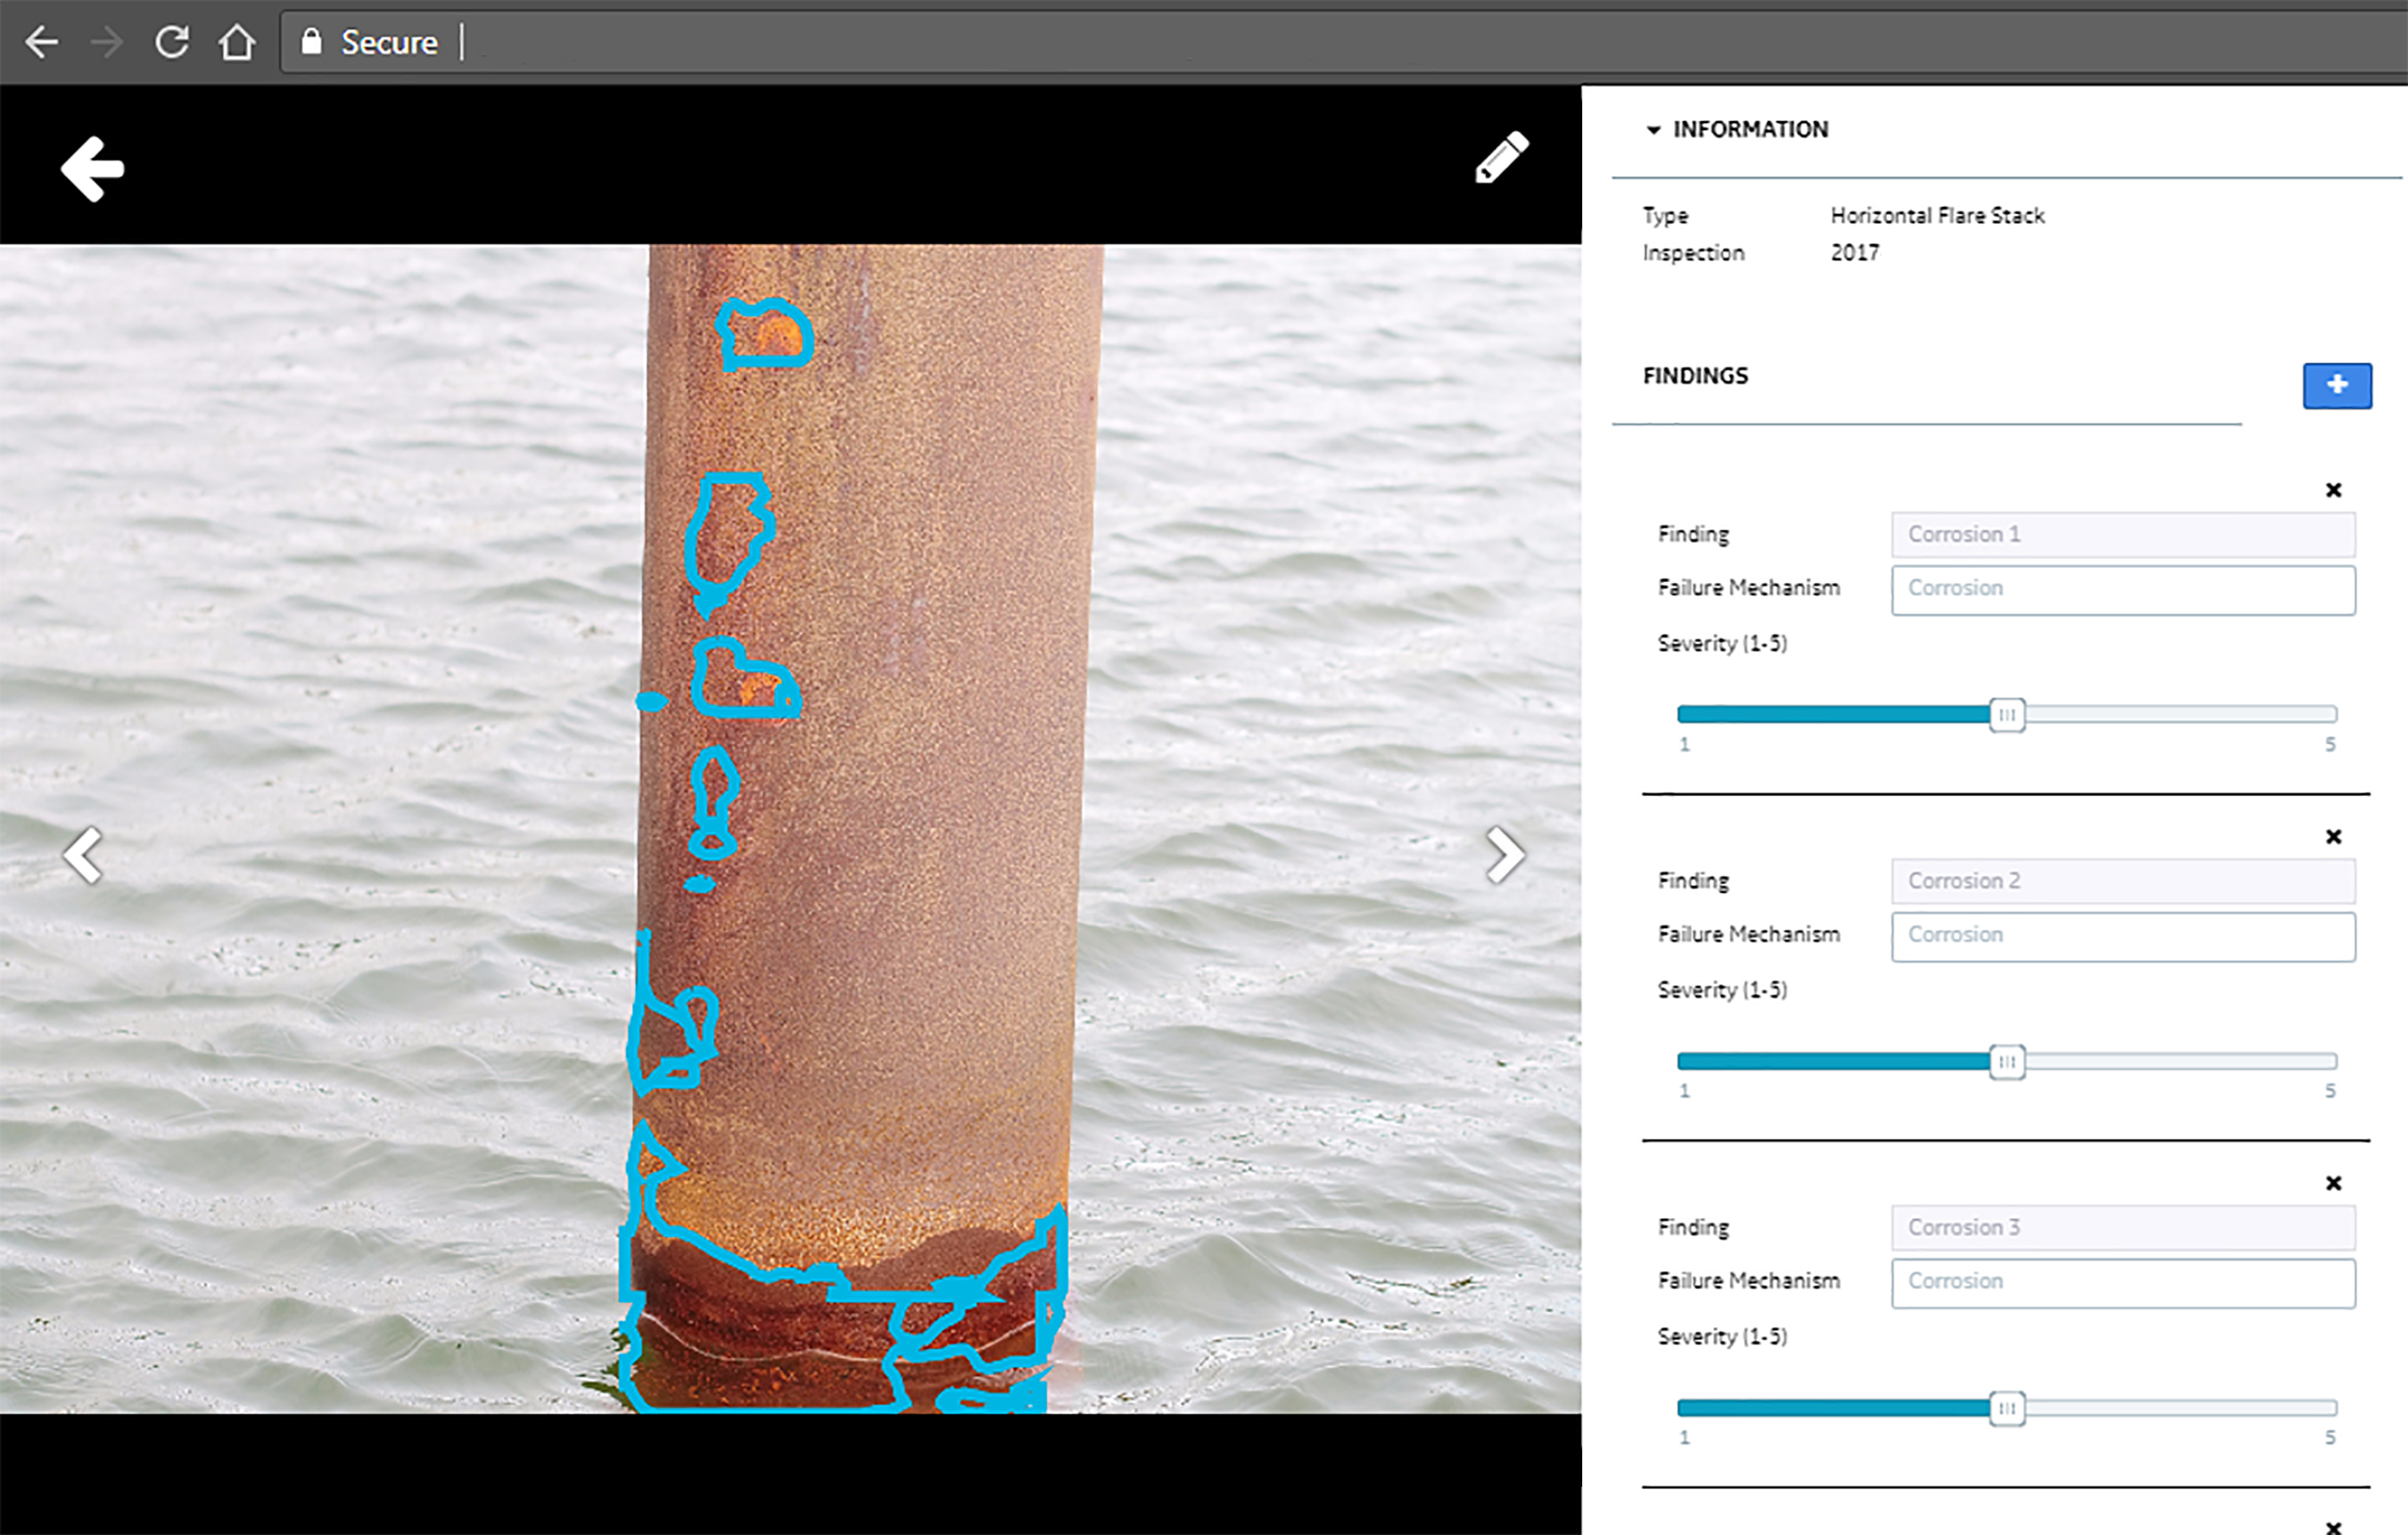Click the corroded pipe inspection photo
The image size is (2408, 1535).
[790, 828]
